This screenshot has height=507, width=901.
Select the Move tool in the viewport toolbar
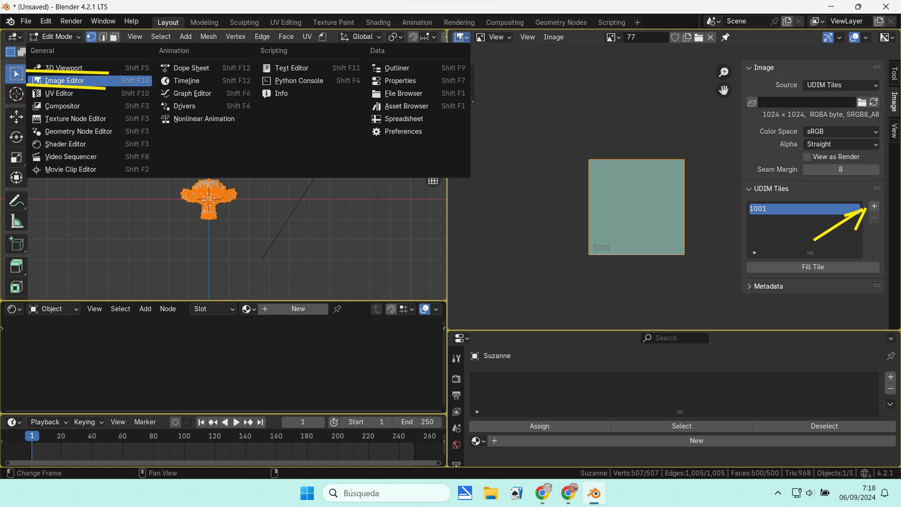pos(16,116)
